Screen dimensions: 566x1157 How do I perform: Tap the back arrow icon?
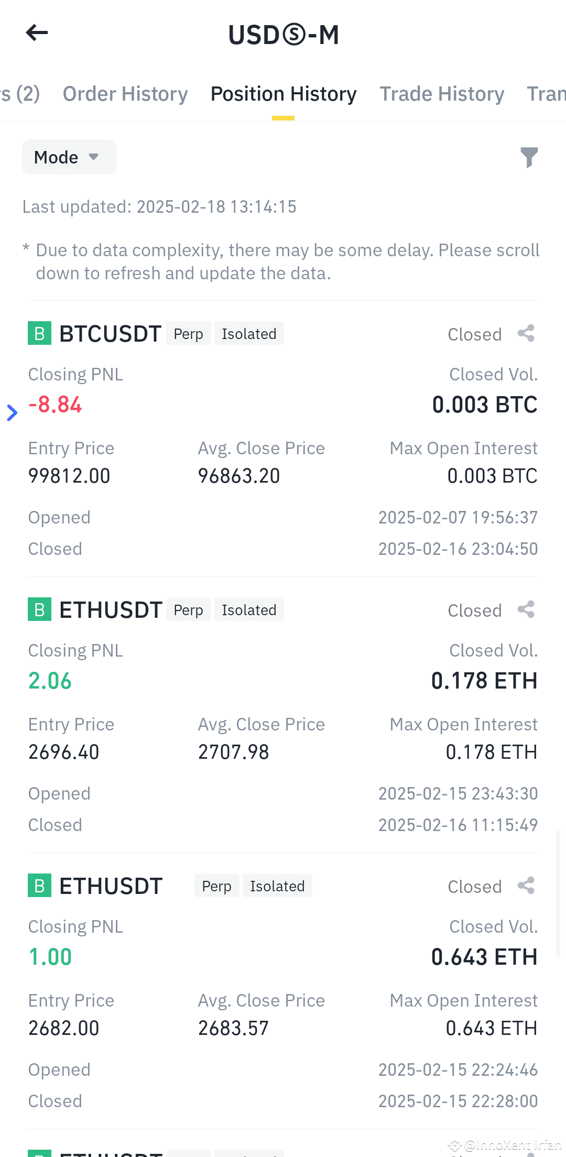[x=37, y=32]
